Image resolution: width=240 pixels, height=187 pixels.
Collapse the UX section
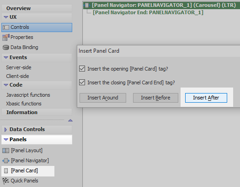[x=6, y=17]
